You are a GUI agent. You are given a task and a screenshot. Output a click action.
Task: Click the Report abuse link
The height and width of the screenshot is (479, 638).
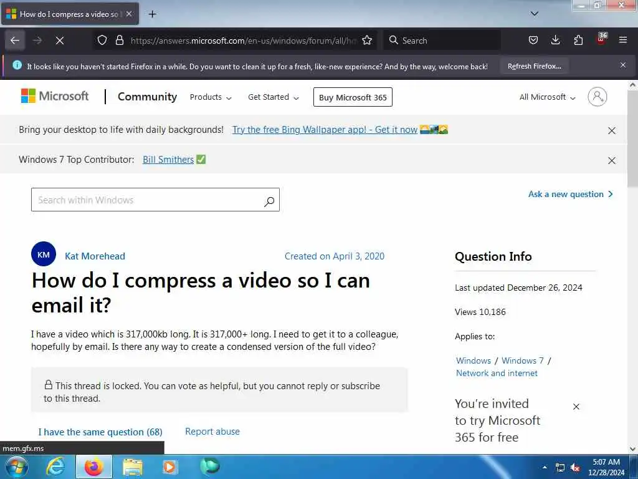(212, 432)
